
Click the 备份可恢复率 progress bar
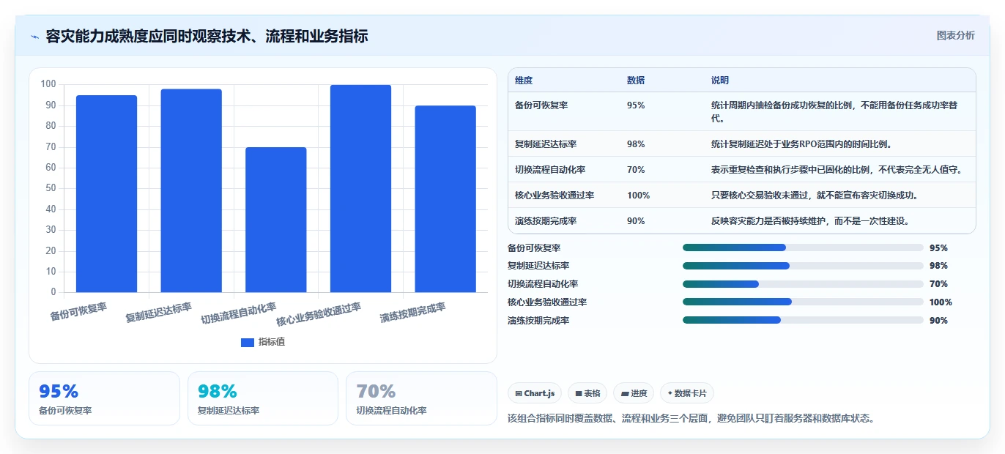803,248
